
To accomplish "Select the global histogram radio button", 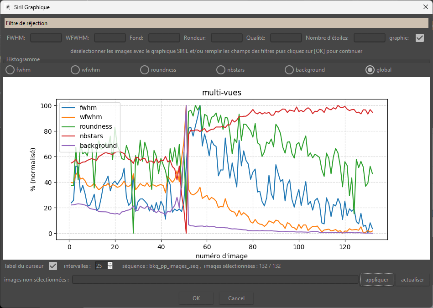I will (x=370, y=70).
